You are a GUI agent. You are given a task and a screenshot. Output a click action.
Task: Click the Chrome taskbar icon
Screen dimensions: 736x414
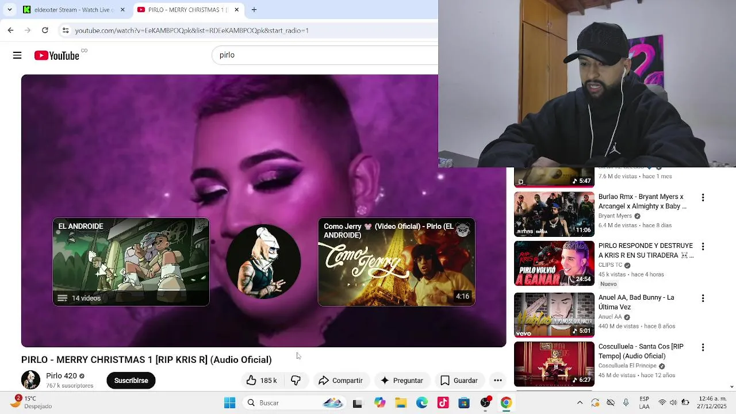tap(506, 403)
